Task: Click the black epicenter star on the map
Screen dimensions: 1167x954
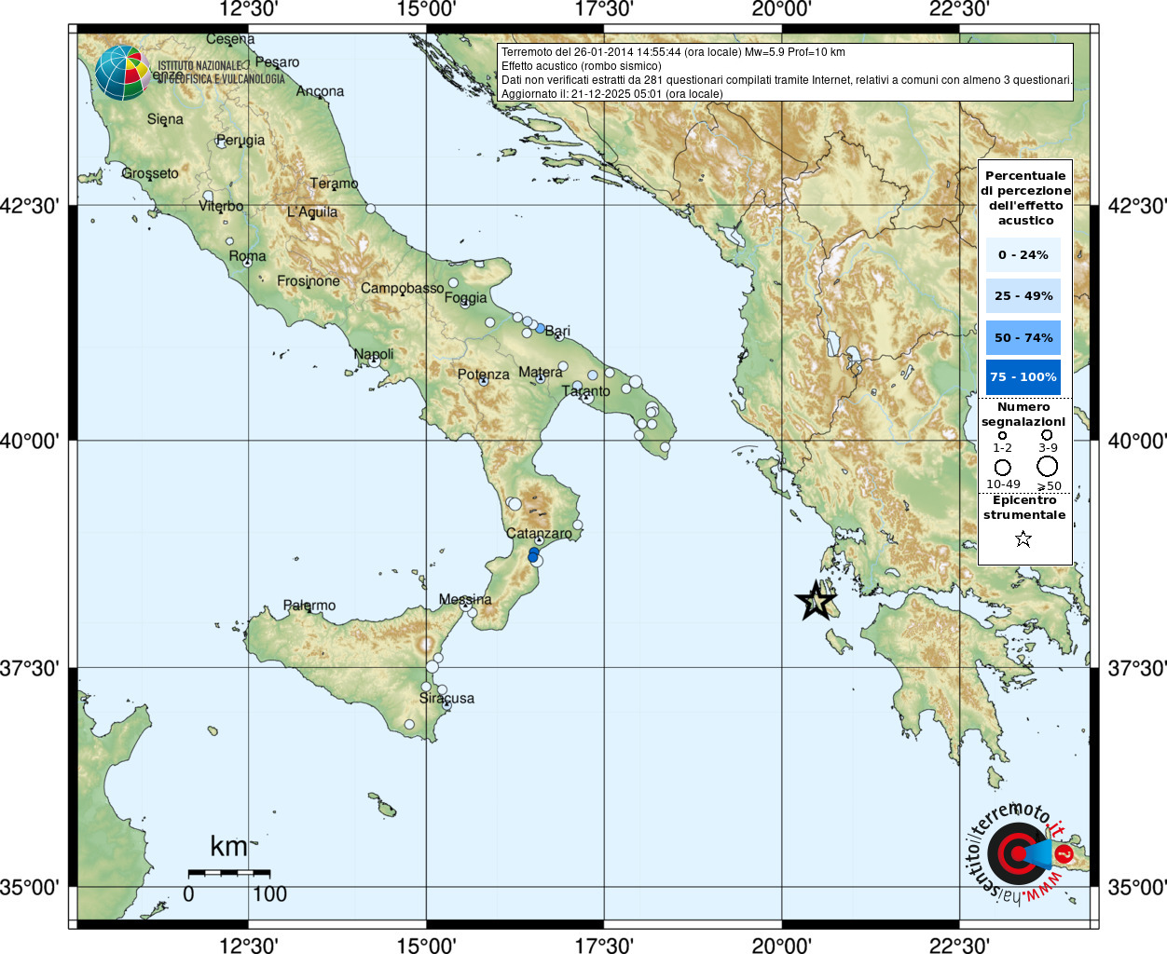Action: (816, 601)
